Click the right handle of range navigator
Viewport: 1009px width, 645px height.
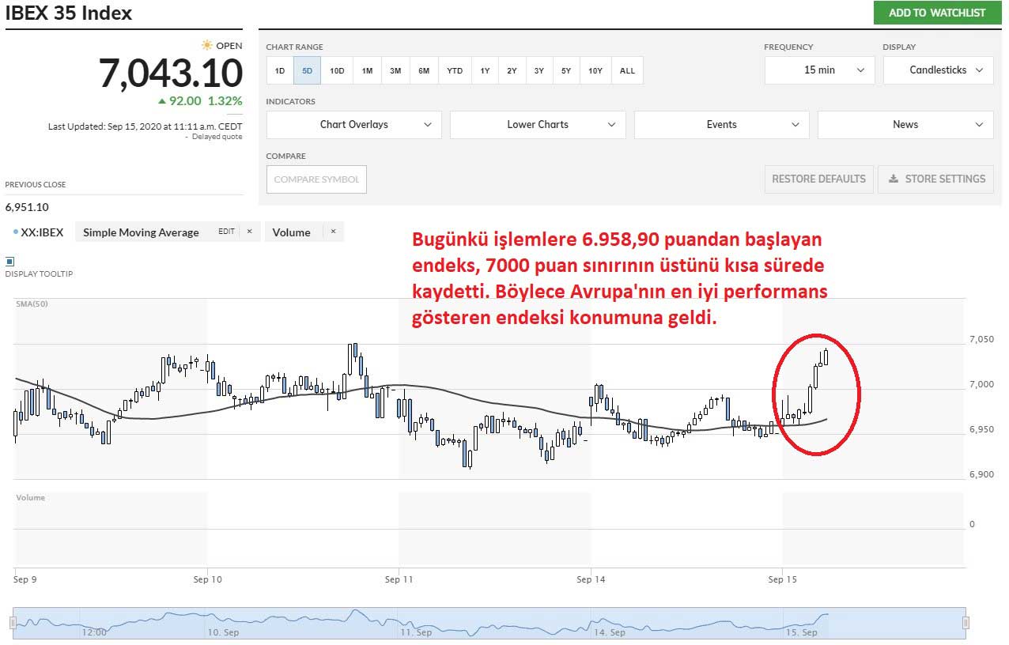pos(965,623)
